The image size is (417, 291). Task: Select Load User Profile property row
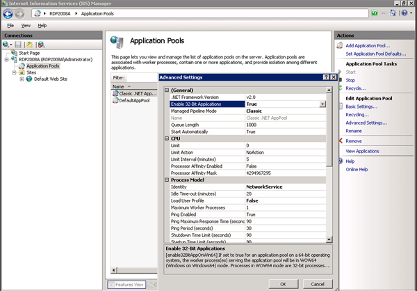[247, 200]
